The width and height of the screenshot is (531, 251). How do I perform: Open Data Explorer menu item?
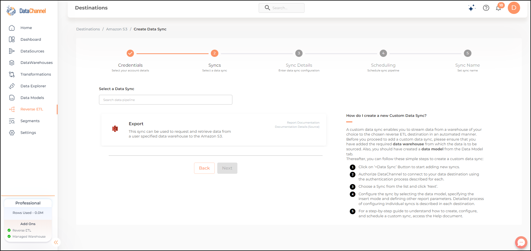[x=33, y=86]
